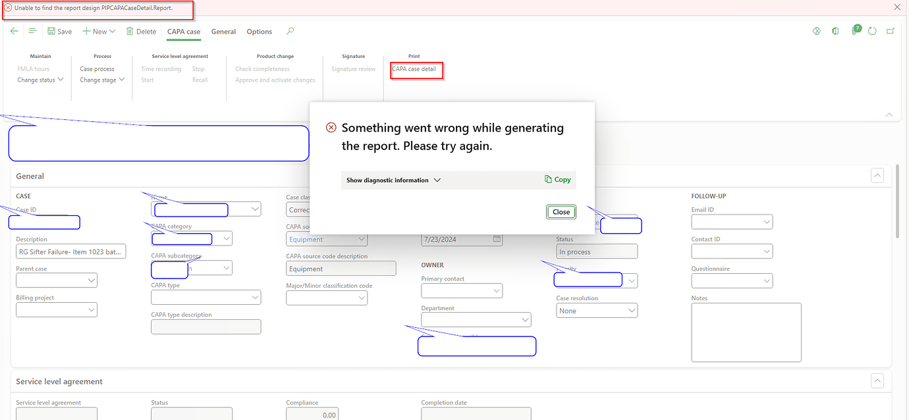The height and width of the screenshot is (420, 909).
Task: Click the SLA Status field
Action: (192, 414)
